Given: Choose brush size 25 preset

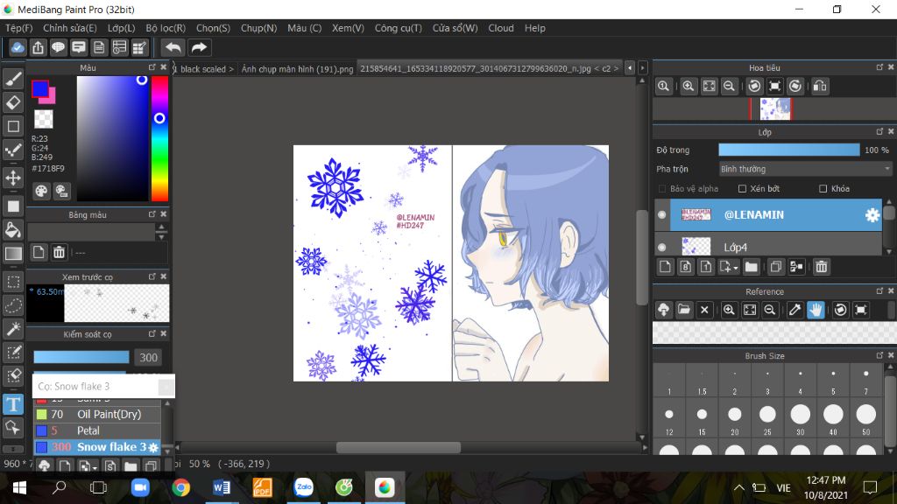Looking at the screenshot, I should (767, 419).
